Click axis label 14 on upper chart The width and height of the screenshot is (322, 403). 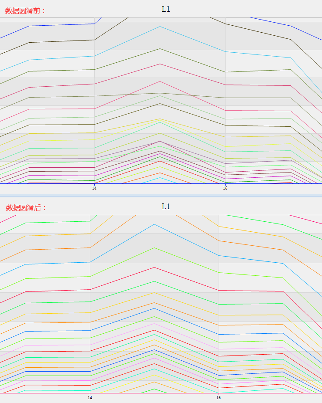94,188
